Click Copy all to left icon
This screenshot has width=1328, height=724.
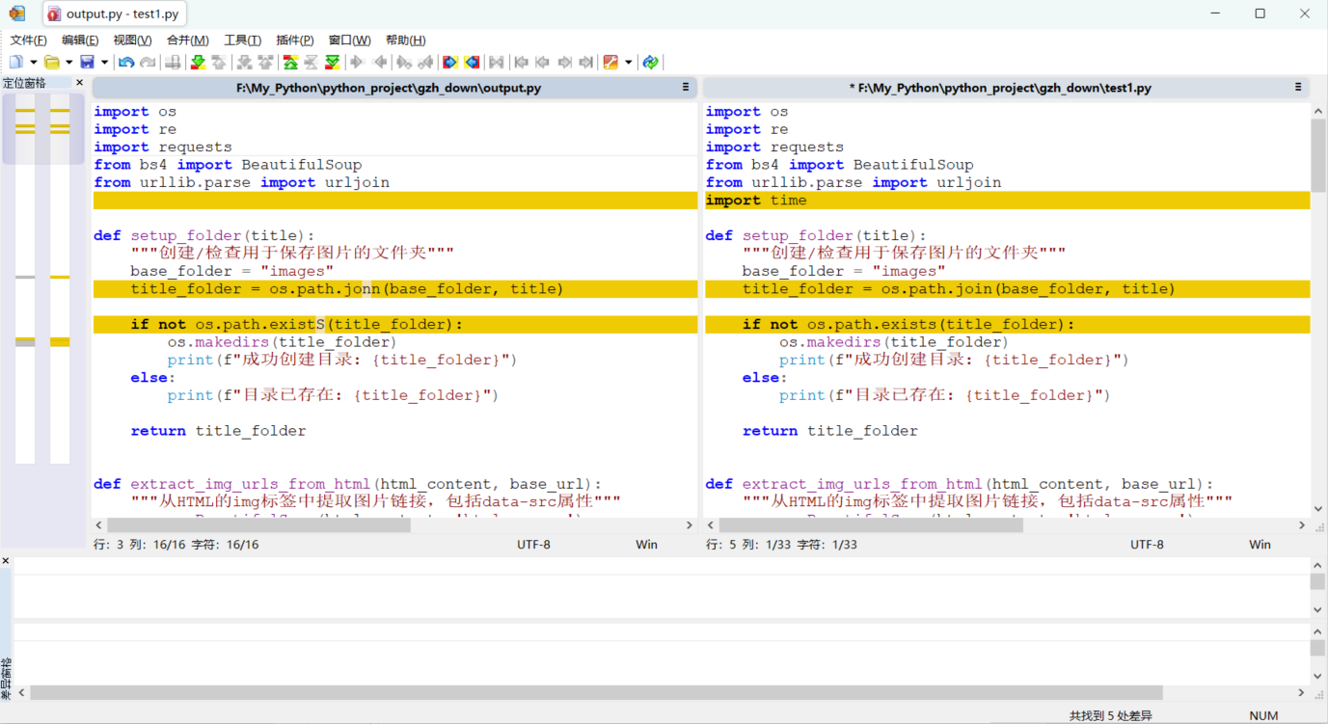(473, 63)
